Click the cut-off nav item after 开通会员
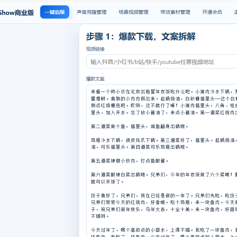The height and width of the screenshot is (237, 237). click(235, 12)
